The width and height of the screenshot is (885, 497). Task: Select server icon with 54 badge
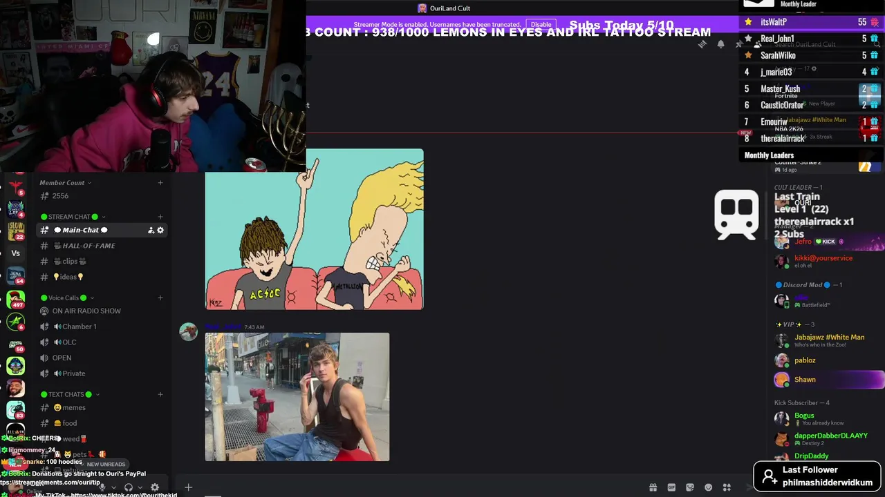click(x=15, y=276)
